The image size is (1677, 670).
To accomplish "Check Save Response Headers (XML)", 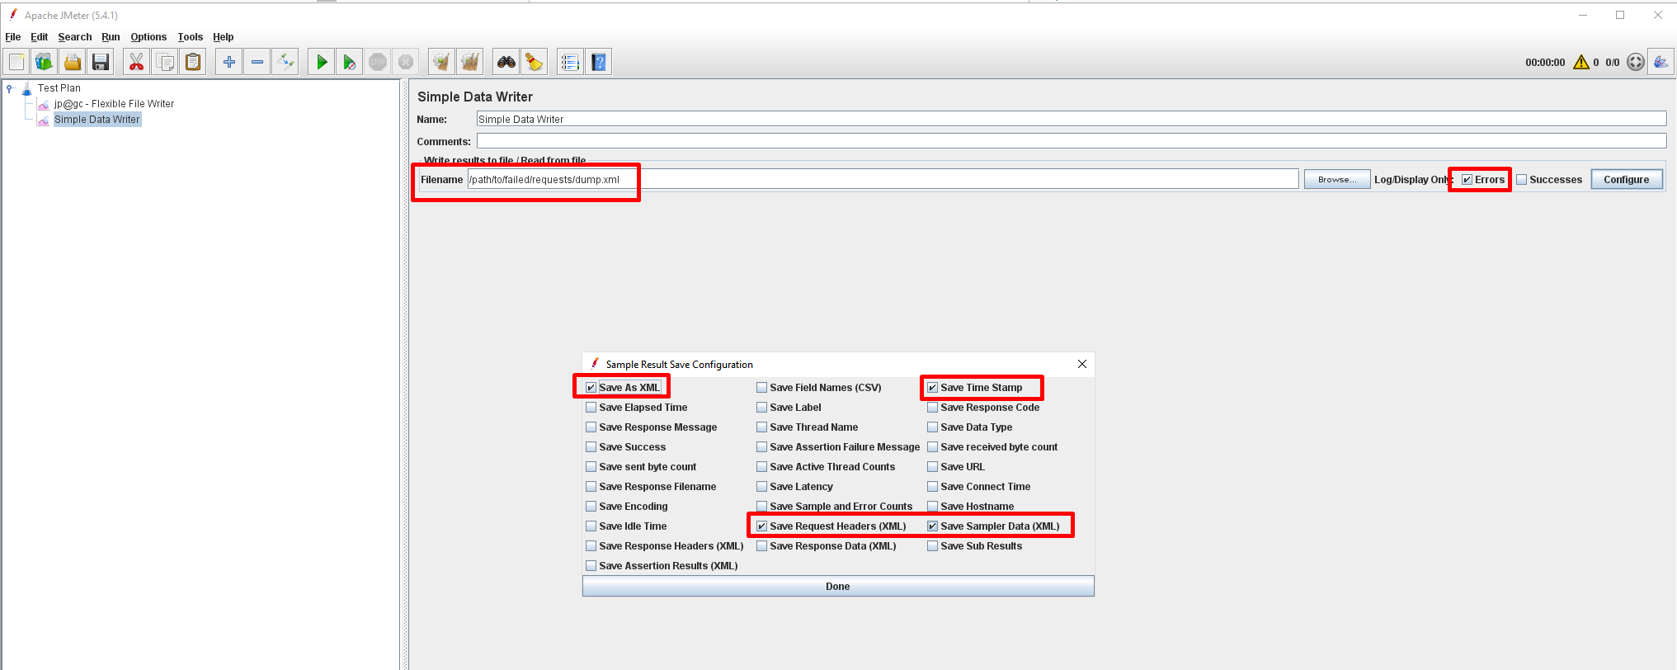I will click(x=591, y=546).
